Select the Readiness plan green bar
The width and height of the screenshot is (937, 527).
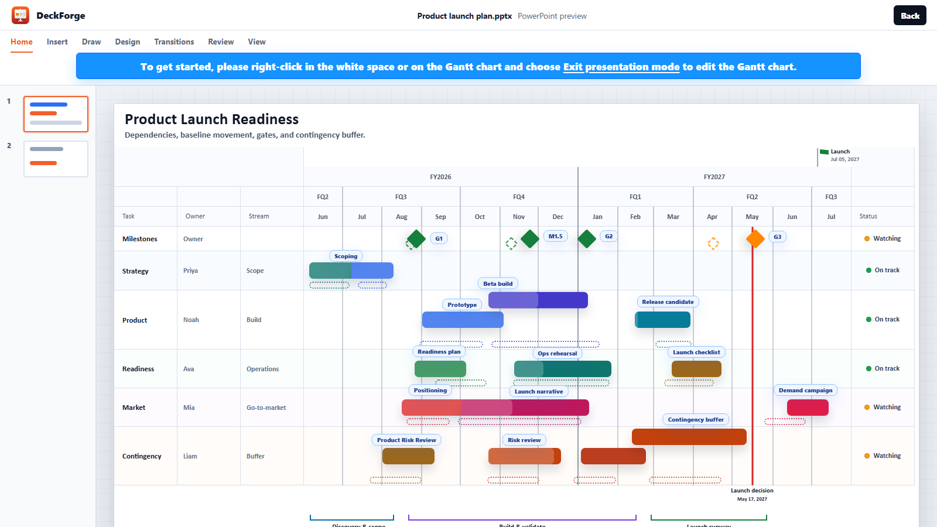click(x=440, y=369)
